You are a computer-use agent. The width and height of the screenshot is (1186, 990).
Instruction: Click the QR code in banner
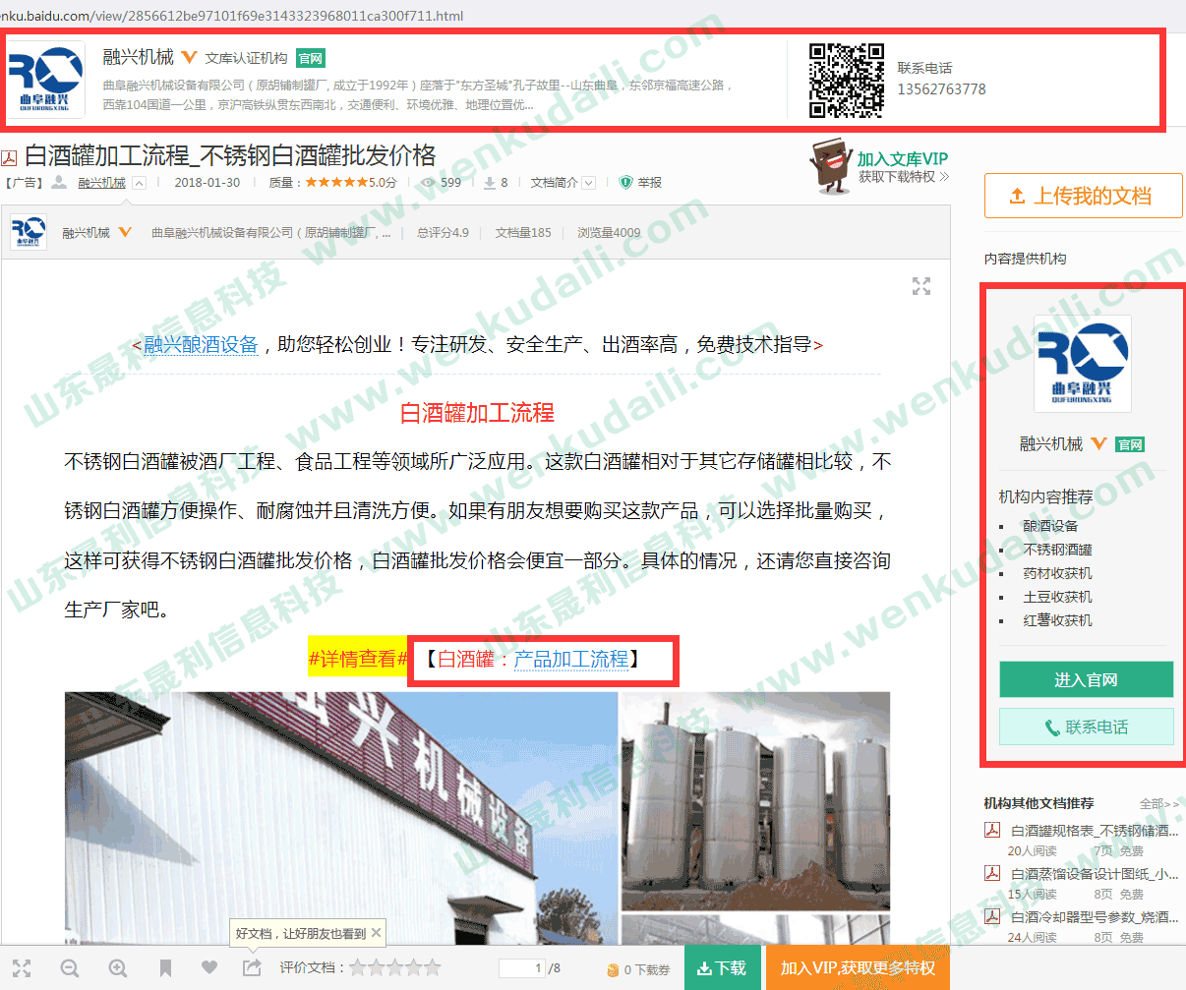847,81
